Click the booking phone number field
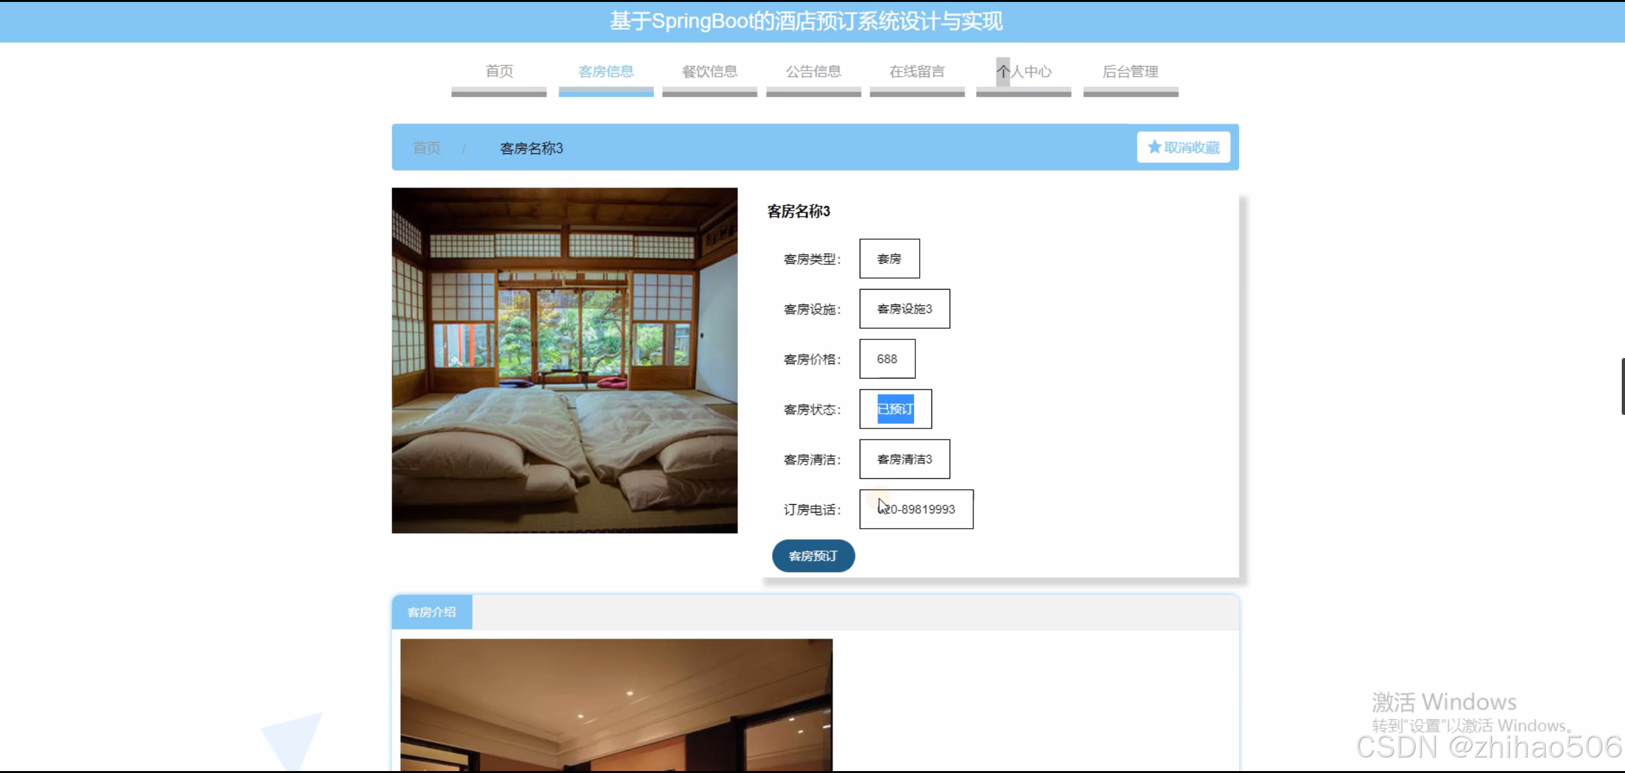This screenshot has width=1625, height=773. (916, 509)
